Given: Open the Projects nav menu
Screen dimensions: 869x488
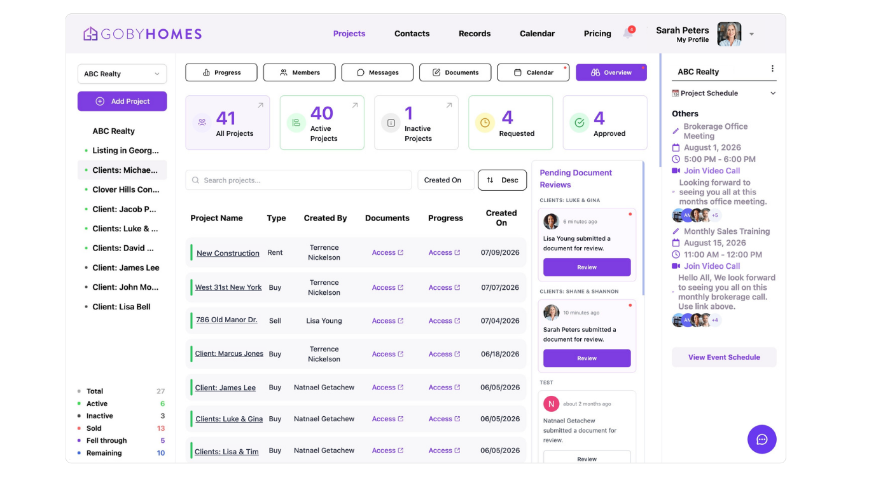Looking at the screenshot, I should tap(349, 34).
